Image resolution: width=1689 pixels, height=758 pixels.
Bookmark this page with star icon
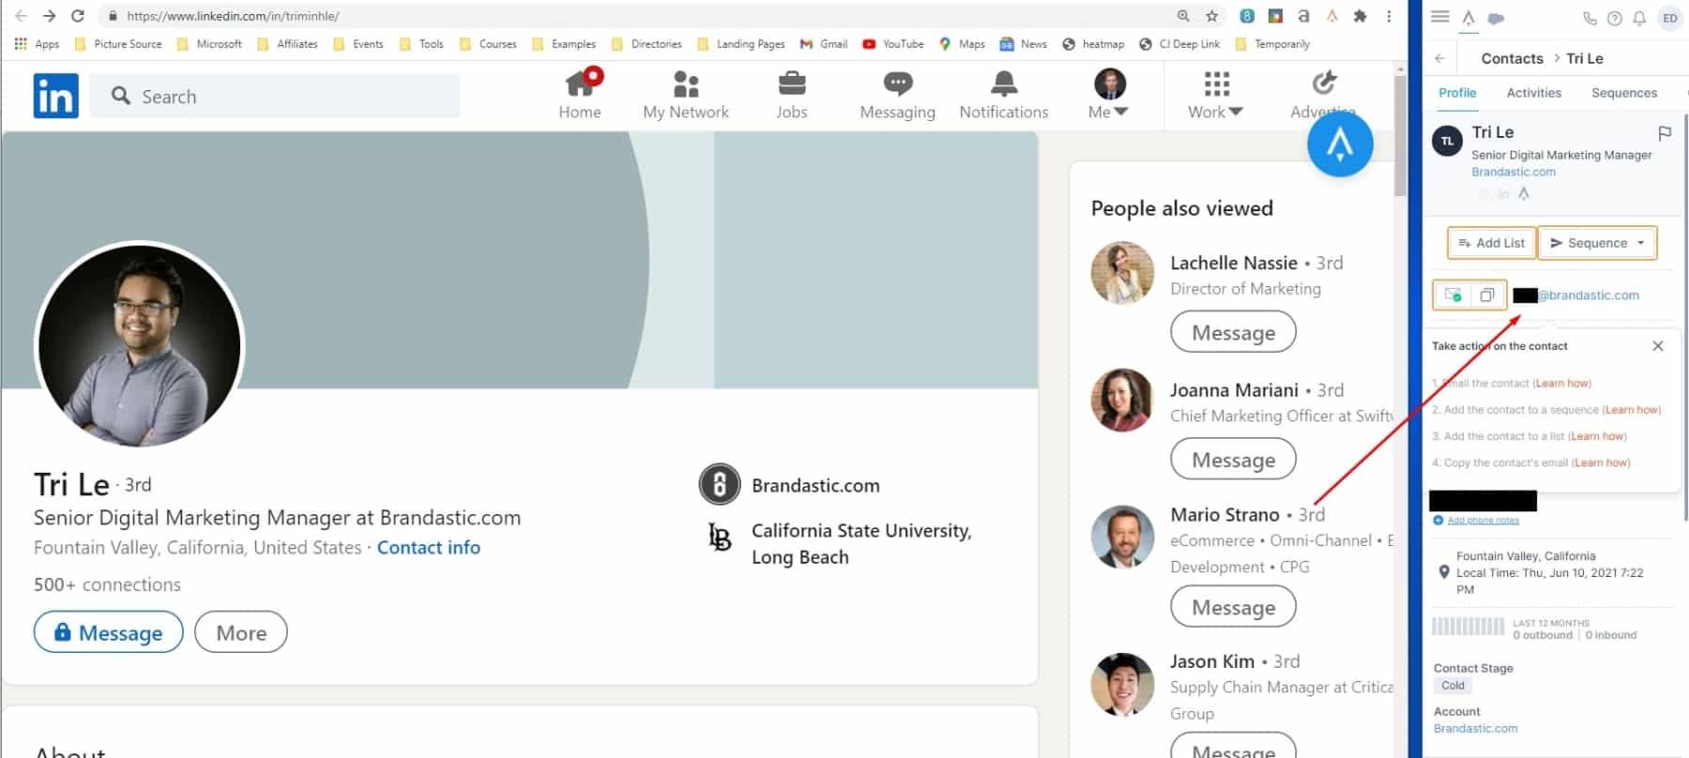(x=1211, y=16)
